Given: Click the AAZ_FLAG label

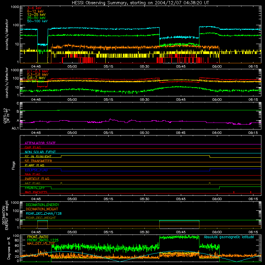Looking at the screenshot, I should pos(32,183).
